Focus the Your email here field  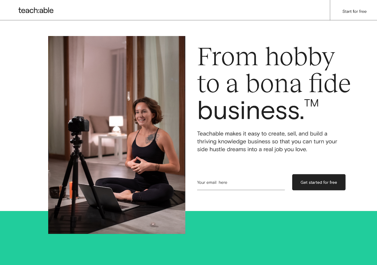pos(241,183)
